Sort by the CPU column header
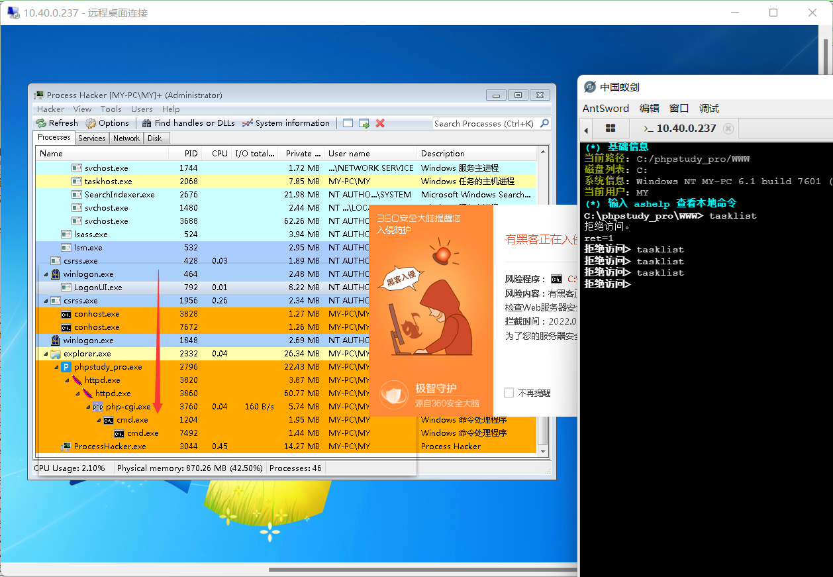 (x=217, y=154)
